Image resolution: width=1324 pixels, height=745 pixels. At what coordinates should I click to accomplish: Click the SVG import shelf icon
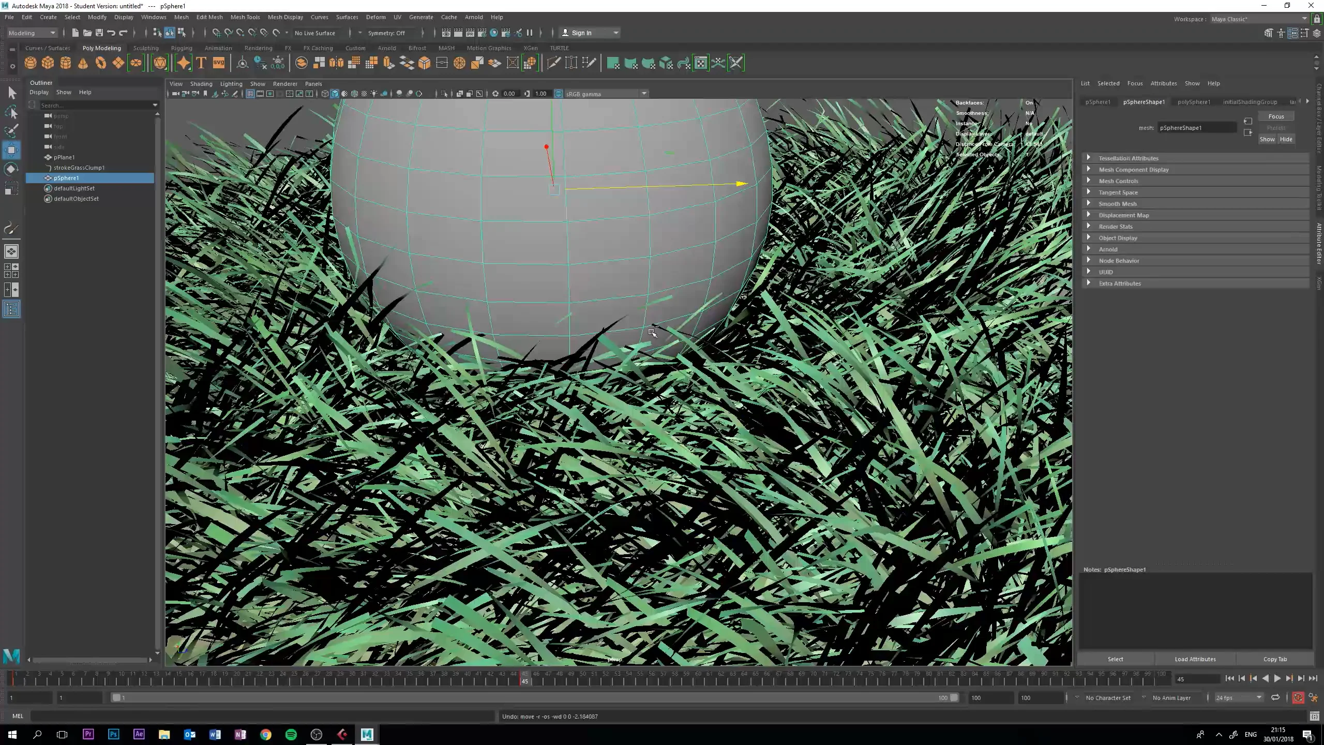(x=219, y=63)
